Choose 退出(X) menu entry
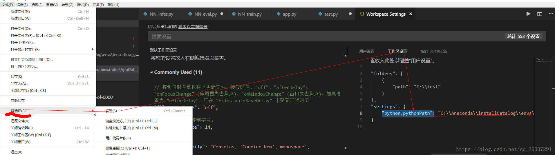555x155 pixels. 48,152
